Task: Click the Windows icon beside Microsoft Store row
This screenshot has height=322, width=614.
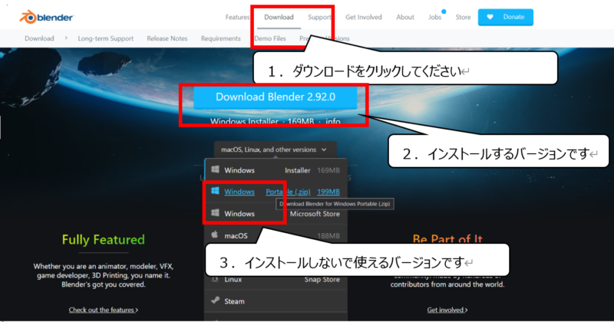Action: tap(215, 213)
